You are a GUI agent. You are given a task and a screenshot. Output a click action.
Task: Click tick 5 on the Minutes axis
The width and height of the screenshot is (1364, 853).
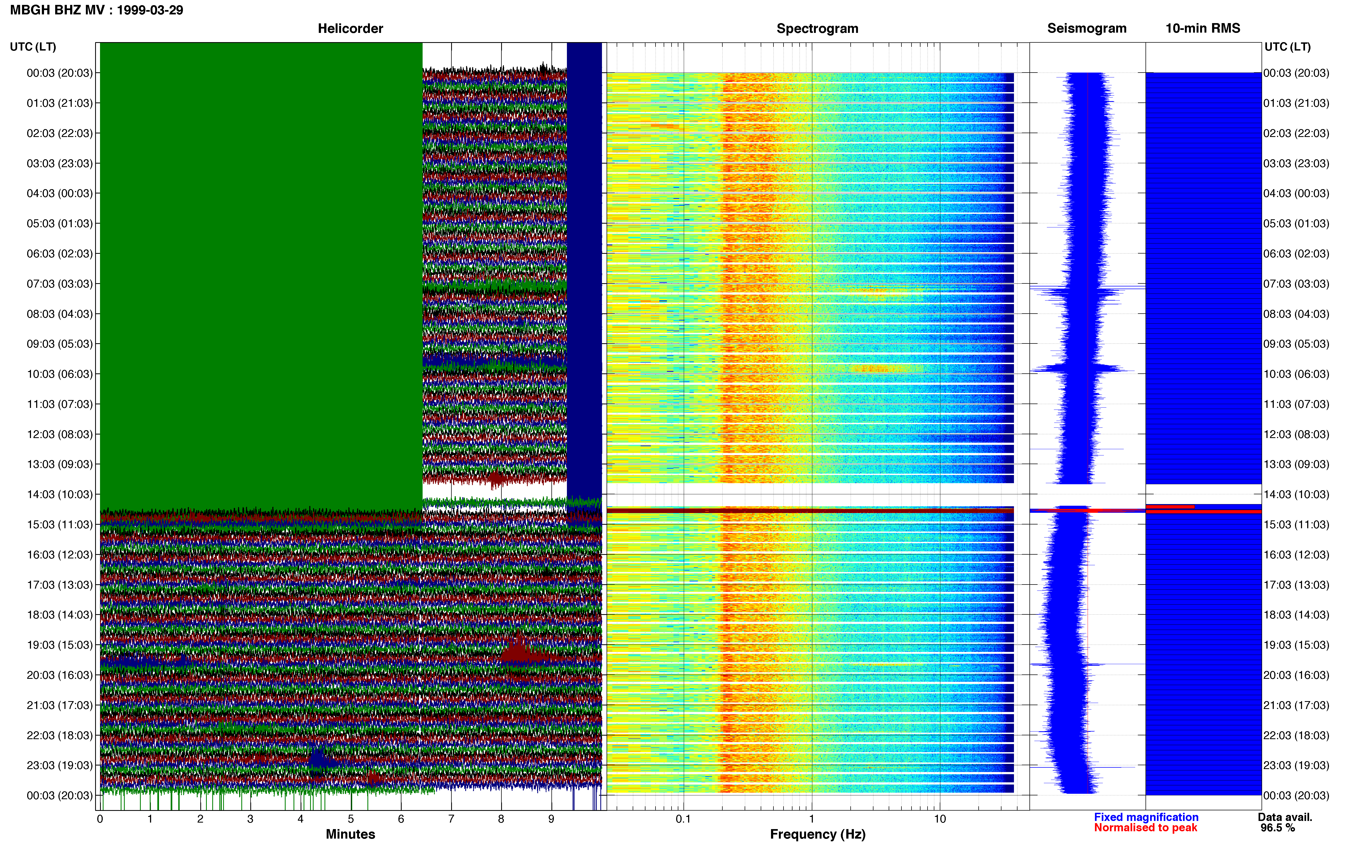pyautogui.click(x=351, y=819)
